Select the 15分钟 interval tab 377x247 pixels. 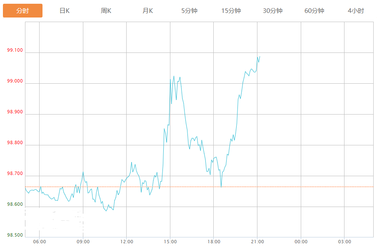coord(231,11)
